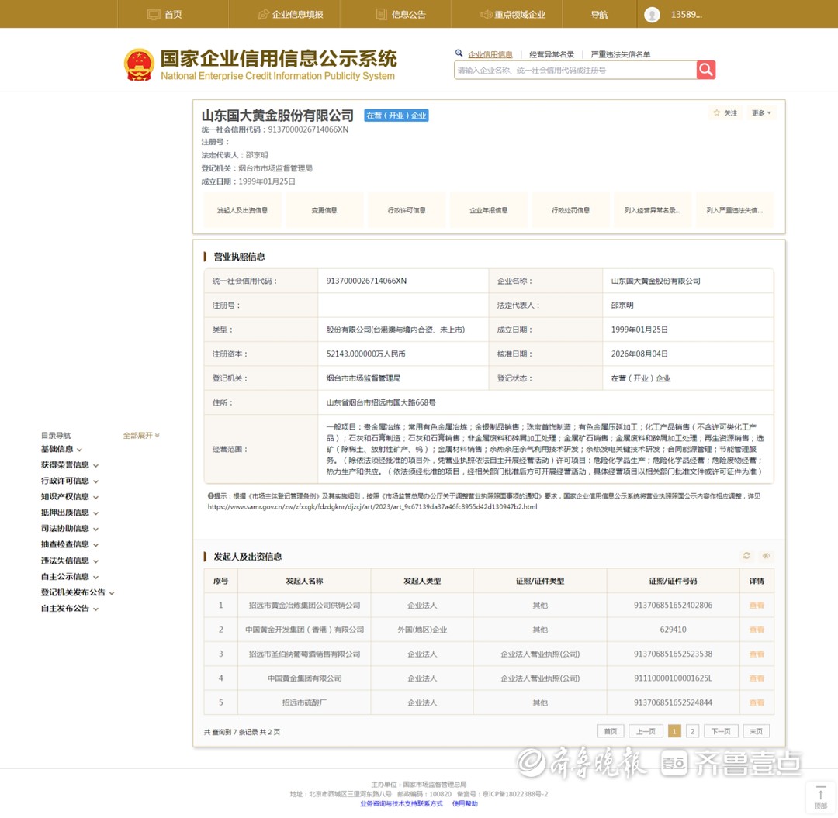Click the 末页 pagination button
The width and height of the screenshot is (838, 818).
tap(757, 731)
